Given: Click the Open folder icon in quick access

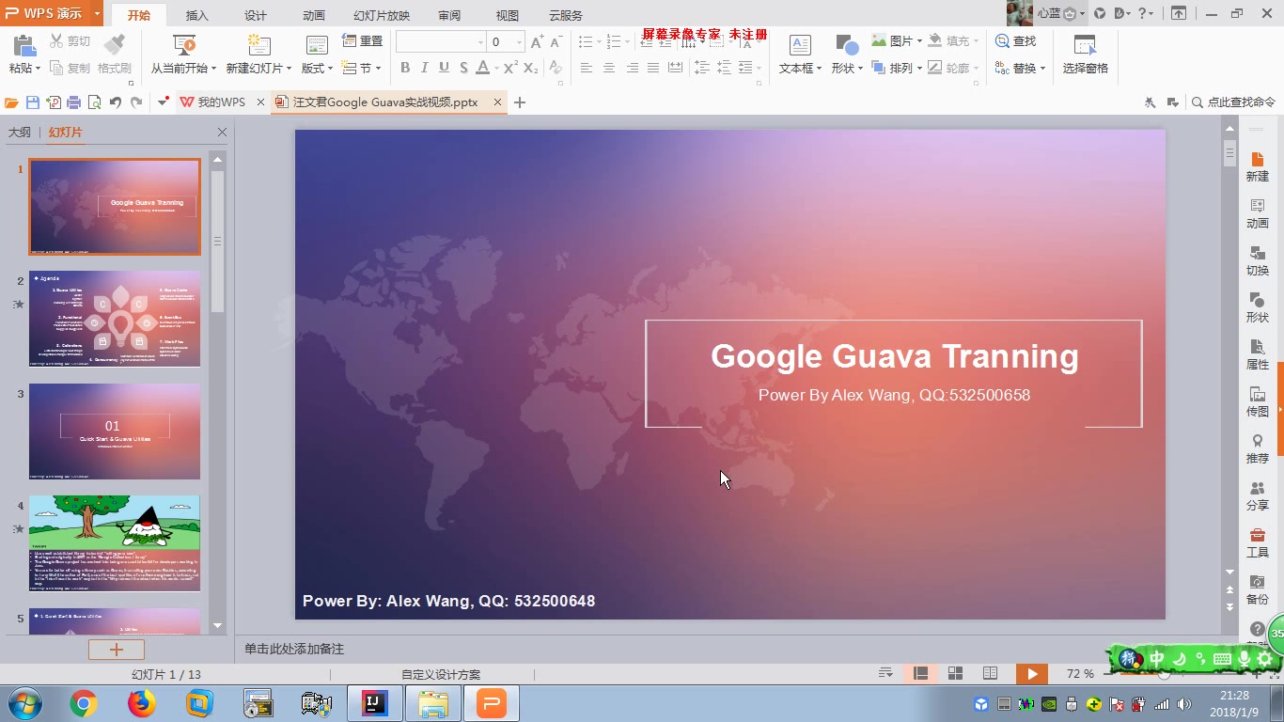Looking at the screenshot, I should pos(11,102).
